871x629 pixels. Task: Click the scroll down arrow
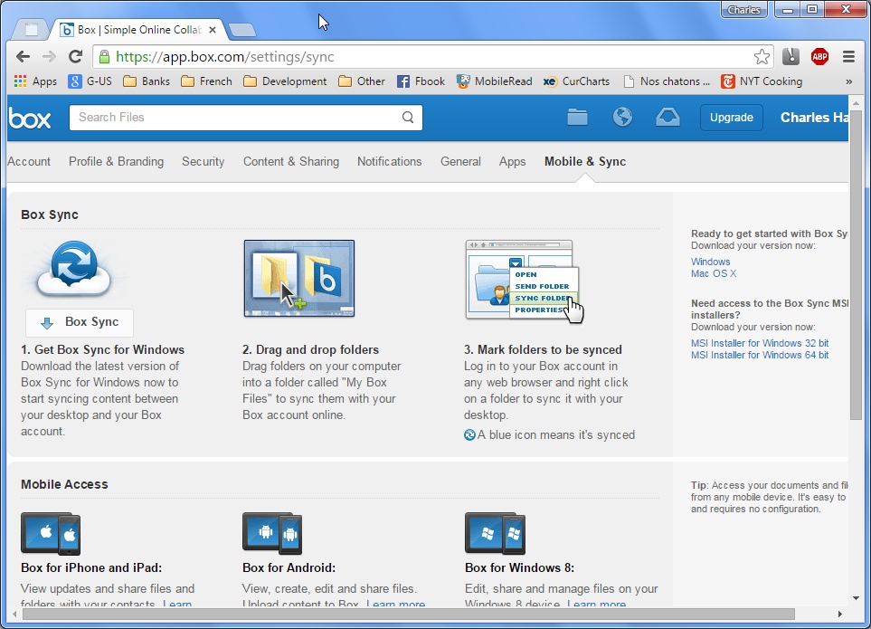[x=856, y=598]
